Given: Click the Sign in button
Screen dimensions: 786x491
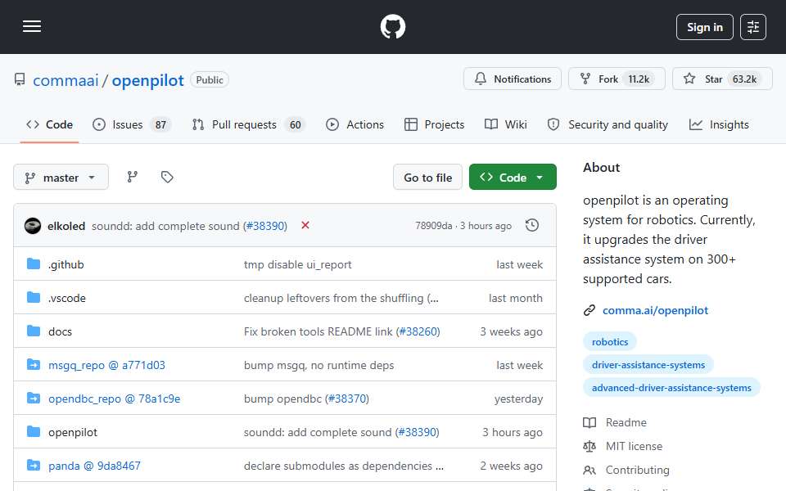Looking at the screenshot, I should tap(704, 27).
